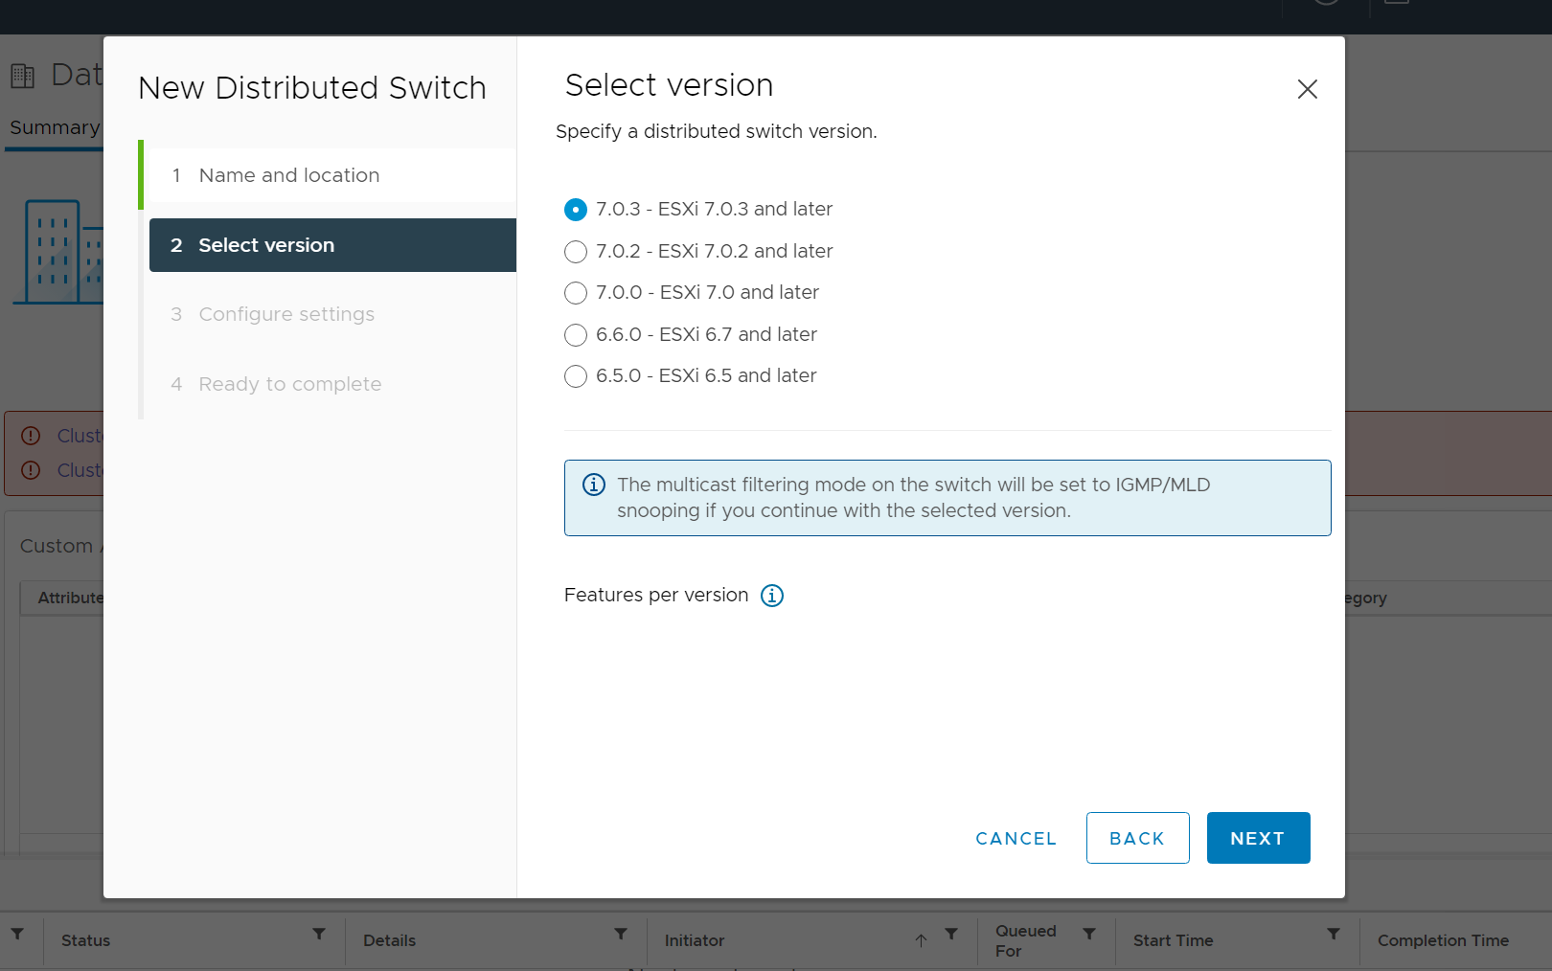
Task: Filter the Status column in the tasks table
Action: 319,934
